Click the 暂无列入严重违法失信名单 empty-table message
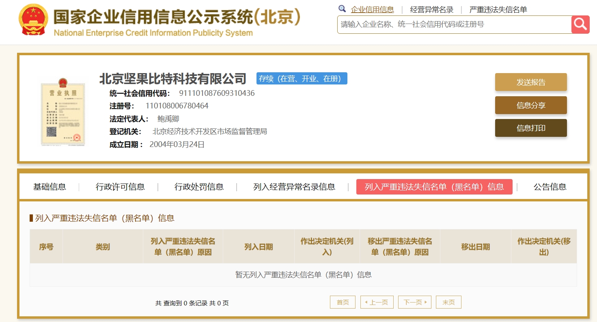 (x=303, y=275)
